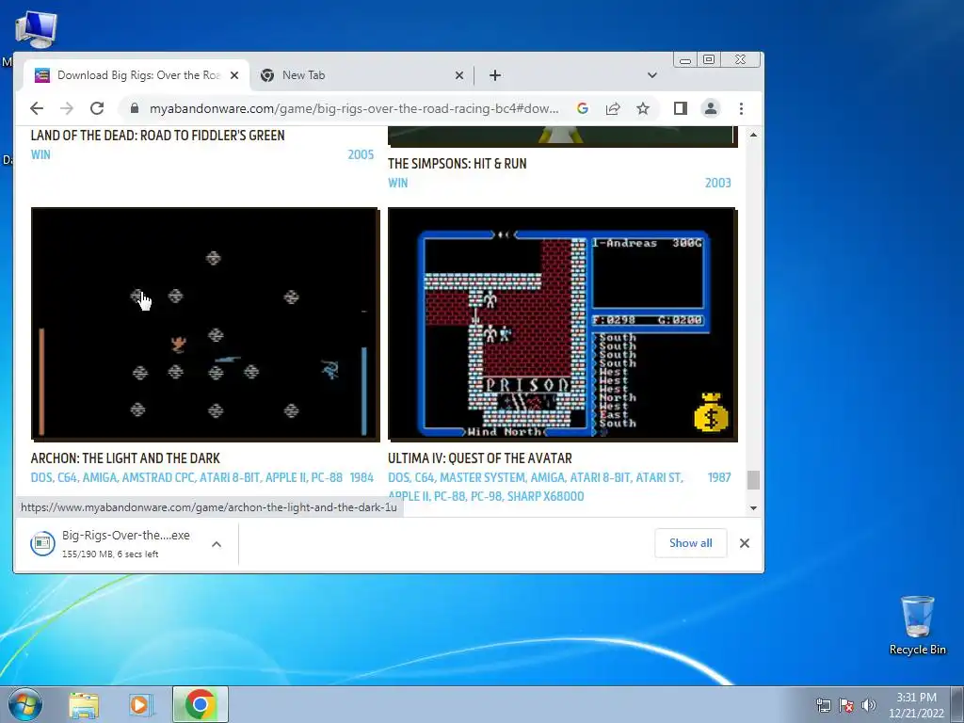Bookmark this page with the star

(x=642, y=109)
